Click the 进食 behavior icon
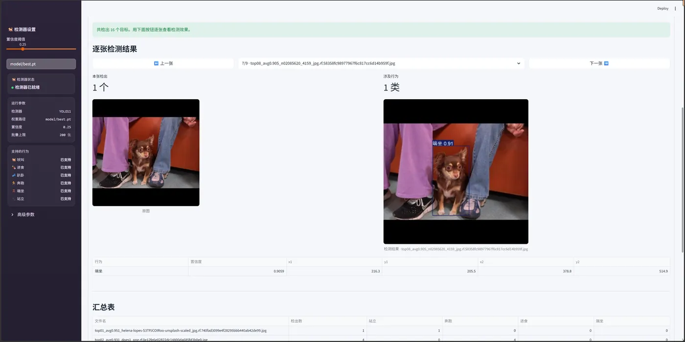 14,168
